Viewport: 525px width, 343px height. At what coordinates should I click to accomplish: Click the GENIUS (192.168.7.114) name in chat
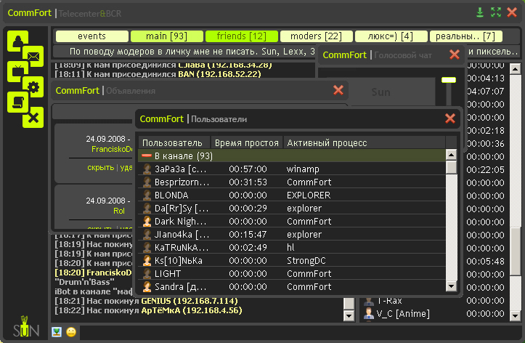coord(190,301)
